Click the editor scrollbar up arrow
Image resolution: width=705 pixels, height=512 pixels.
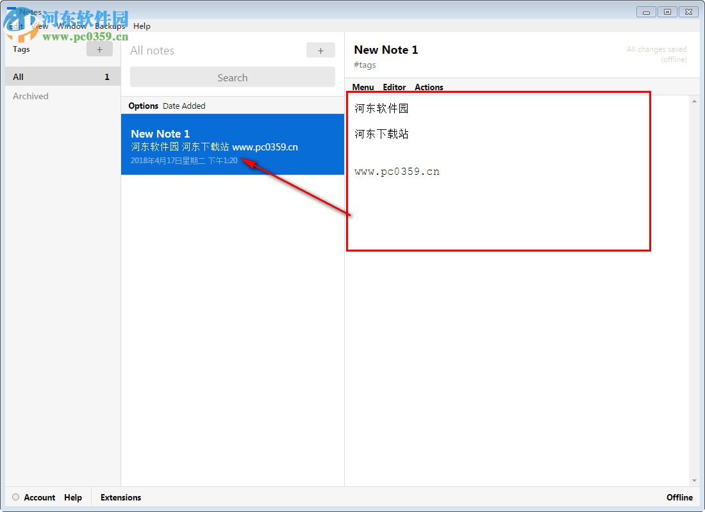click(694, 102)
